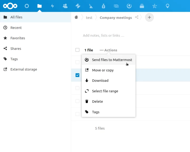The image size is (190, 152).
Task: Toggle the select-all files checkbox
Action: 77,50
